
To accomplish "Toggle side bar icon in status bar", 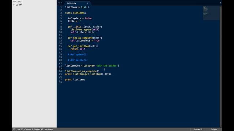I will coord(14,130).
